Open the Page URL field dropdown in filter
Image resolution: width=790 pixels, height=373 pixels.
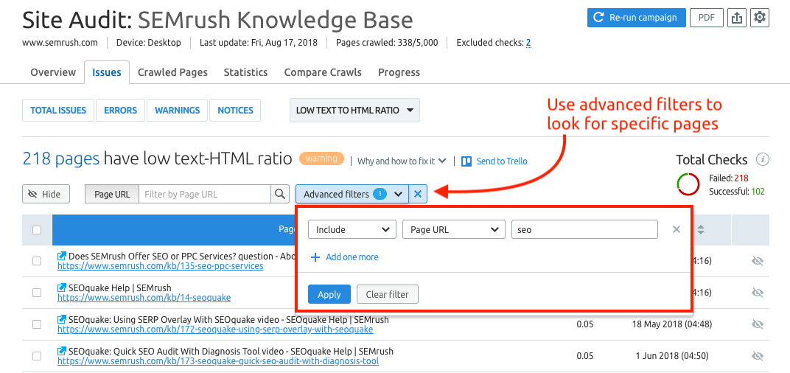454,229
